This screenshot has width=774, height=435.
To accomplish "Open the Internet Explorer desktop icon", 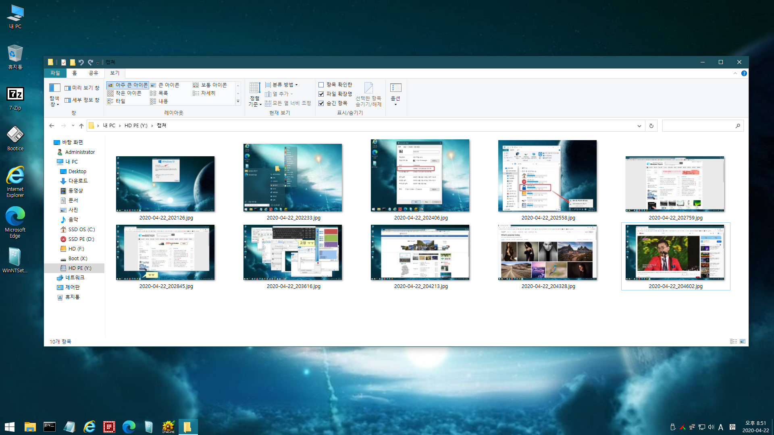I will pyautogui.click(x=15, y=182).
